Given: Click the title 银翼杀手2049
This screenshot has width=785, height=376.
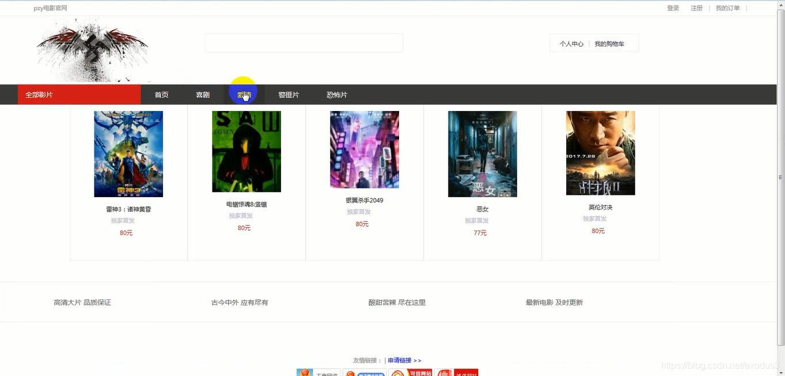Looking at the screenshot, I should (x=365, y=200).
